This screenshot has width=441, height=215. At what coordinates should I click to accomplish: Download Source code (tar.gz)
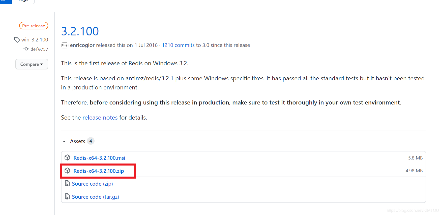[96, 197]
